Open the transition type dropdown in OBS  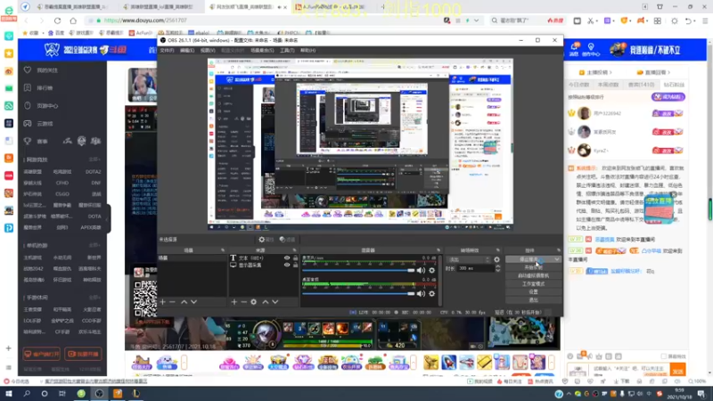click(469, 259)
